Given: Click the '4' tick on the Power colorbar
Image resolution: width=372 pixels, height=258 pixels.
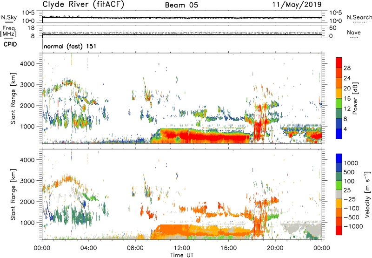Looking at the screenshot, I should (x=345, y=129).
